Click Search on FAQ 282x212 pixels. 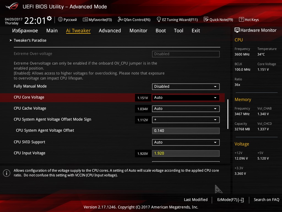[x=266, y=200]
